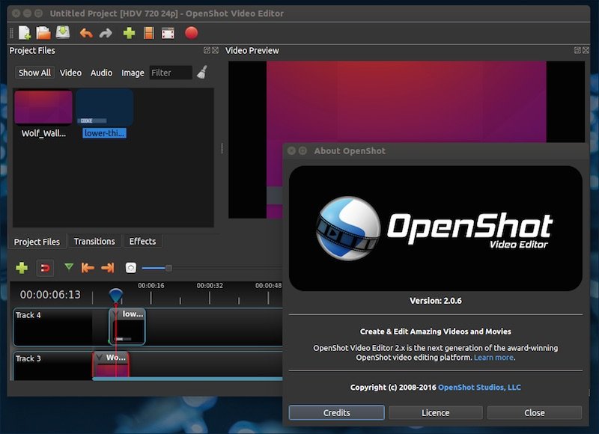
Task: Save the project using the toolbar icon
Action: (x=63, y=32)
